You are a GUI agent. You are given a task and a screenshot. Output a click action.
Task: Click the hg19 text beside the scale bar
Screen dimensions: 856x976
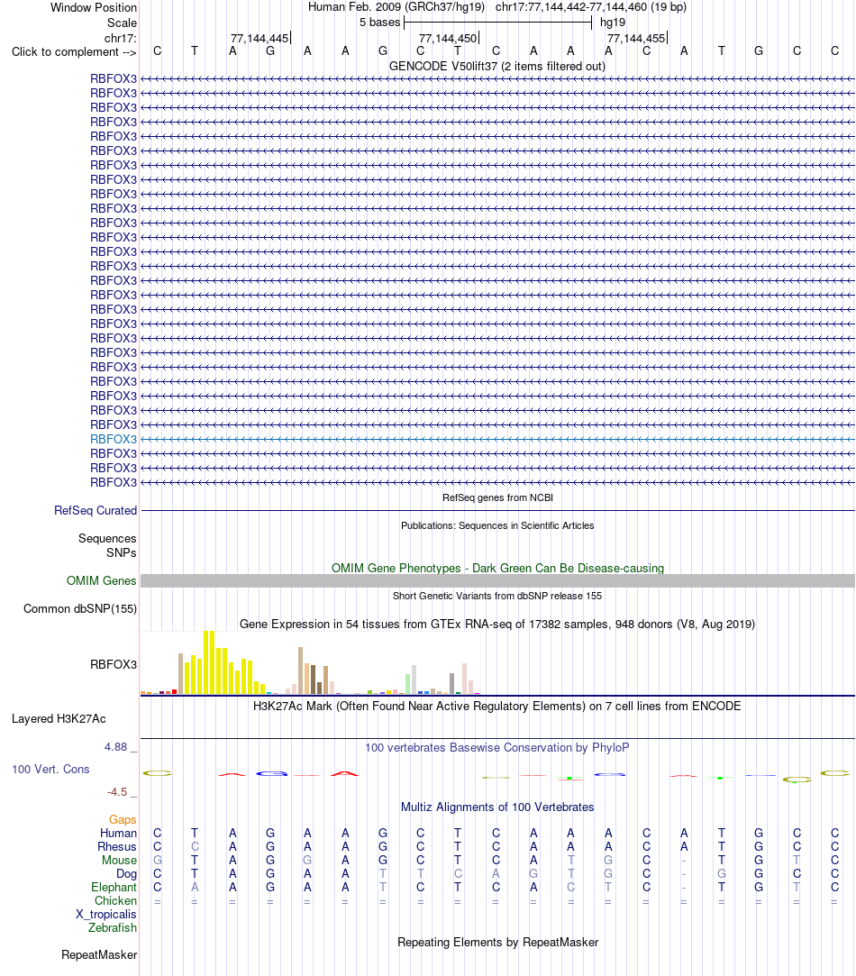tap(613, 23)
